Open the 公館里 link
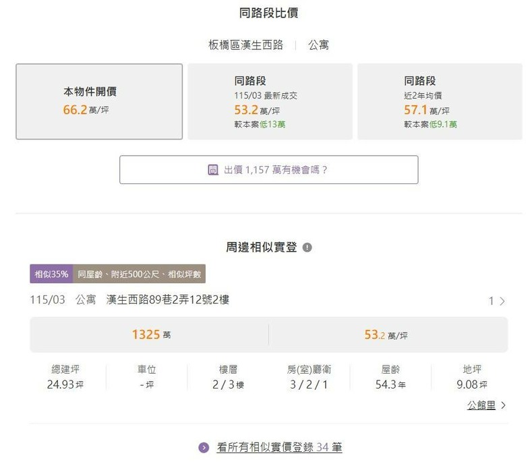The width and height of the screenshot is (526, 462). pos(481,405)
